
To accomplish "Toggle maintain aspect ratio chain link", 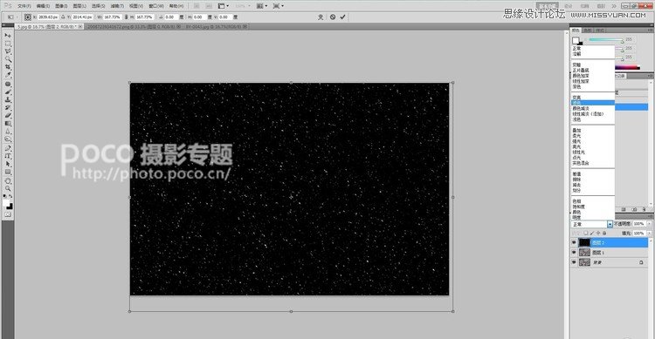I will [x=127, y=17].
